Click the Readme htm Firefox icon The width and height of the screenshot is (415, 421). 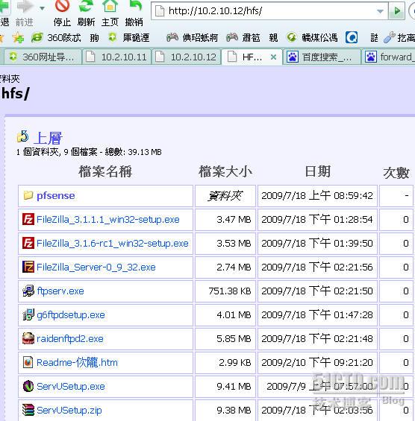(28, 362)
